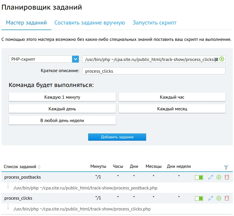Image resolution: width=234 pixels, height=216 pixels.
Task: Choose the В любой день недели schedule
Action: coord(62,120)
